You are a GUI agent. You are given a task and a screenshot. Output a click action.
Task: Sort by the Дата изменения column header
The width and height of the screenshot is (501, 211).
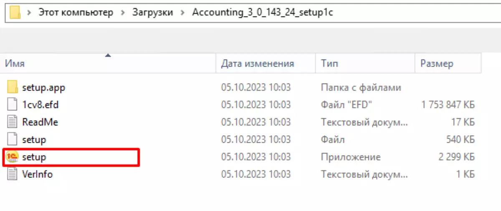point(258,64)
